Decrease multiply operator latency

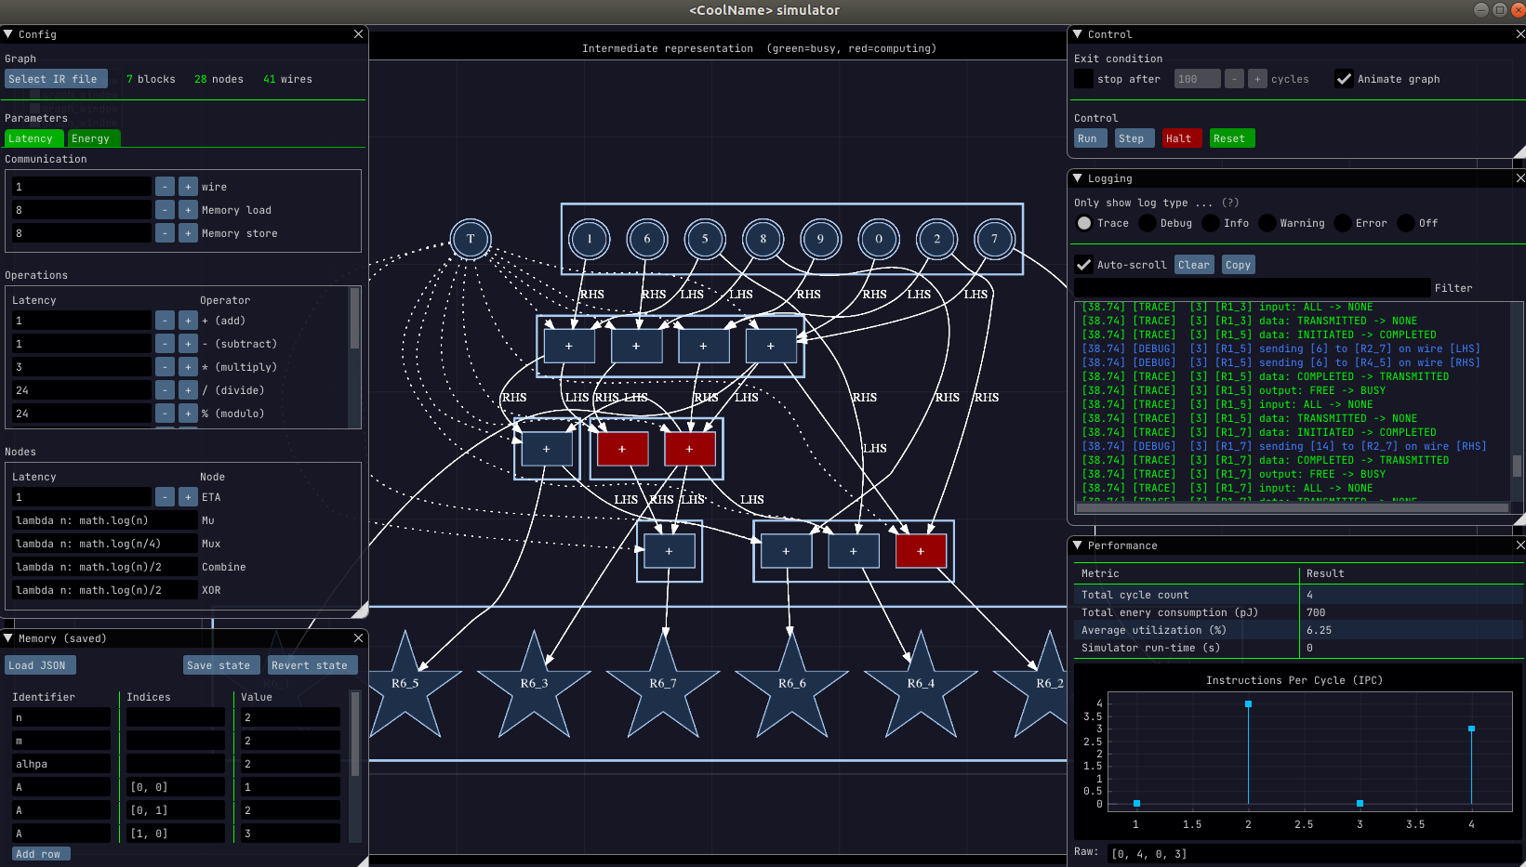pyautogui.click(x=165, y=367)
